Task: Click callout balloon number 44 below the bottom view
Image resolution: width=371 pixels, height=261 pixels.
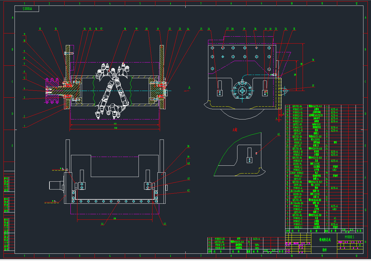Action: 102,224
